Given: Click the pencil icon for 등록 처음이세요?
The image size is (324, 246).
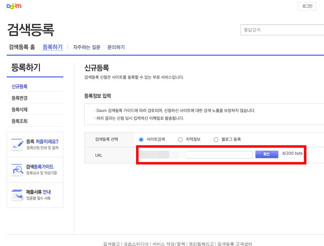Looking at the screenshot, I should [x=17, y=145].
